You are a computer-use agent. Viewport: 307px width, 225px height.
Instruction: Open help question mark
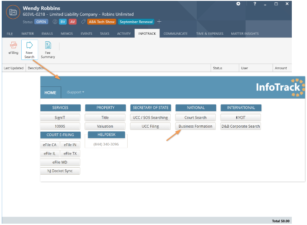[x=255, y=4]
